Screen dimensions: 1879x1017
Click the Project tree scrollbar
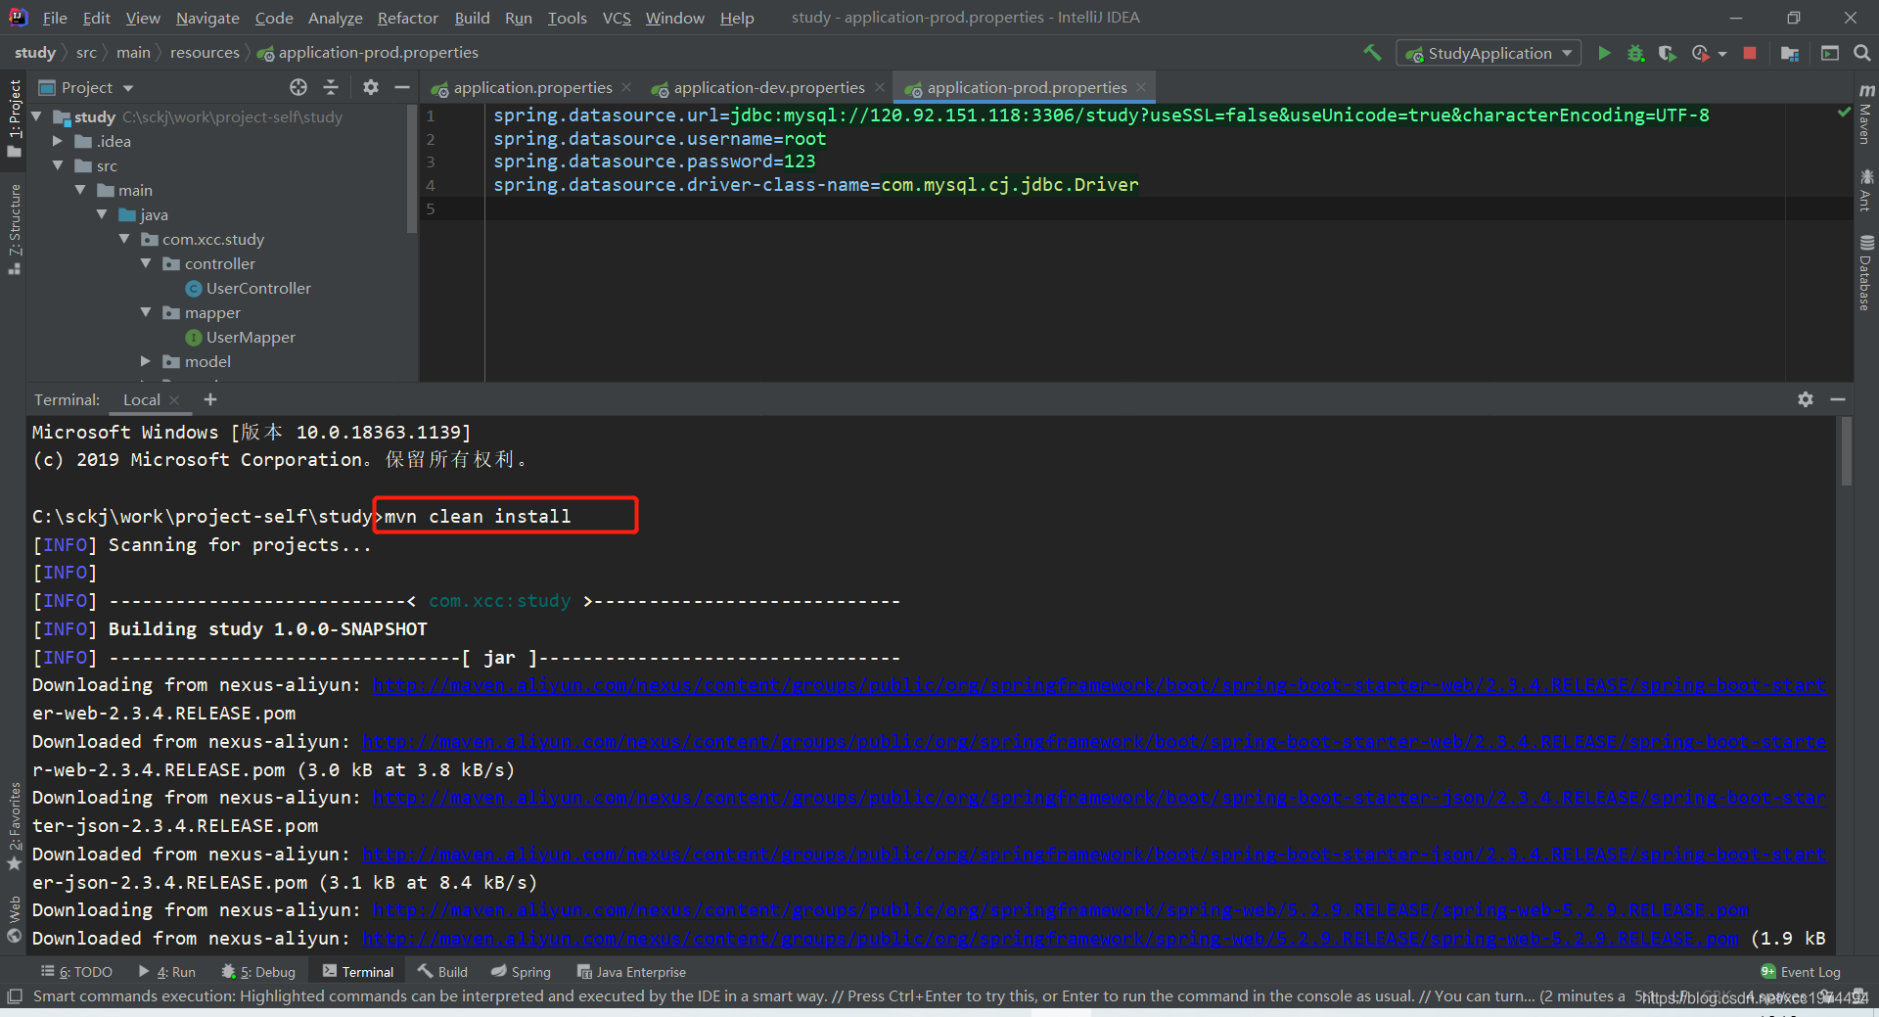[x=412, y=169]
